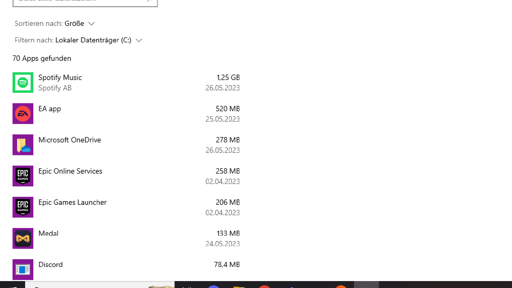This screenshot has width=512, height=288.
Task: Select the Microsoft OneDrive entry name
Action: [x=70, y=140]
